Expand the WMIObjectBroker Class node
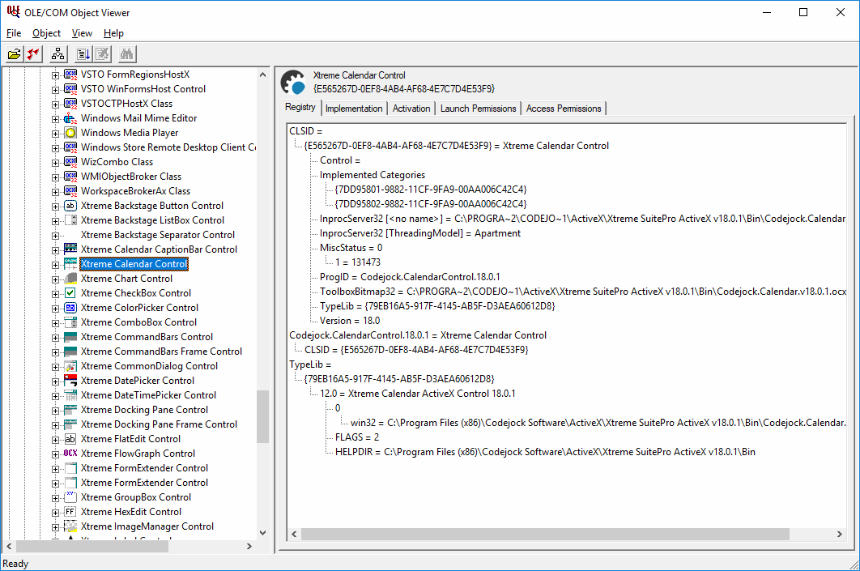Viewport: 860px width, 571px height. (x=55, y=177)
